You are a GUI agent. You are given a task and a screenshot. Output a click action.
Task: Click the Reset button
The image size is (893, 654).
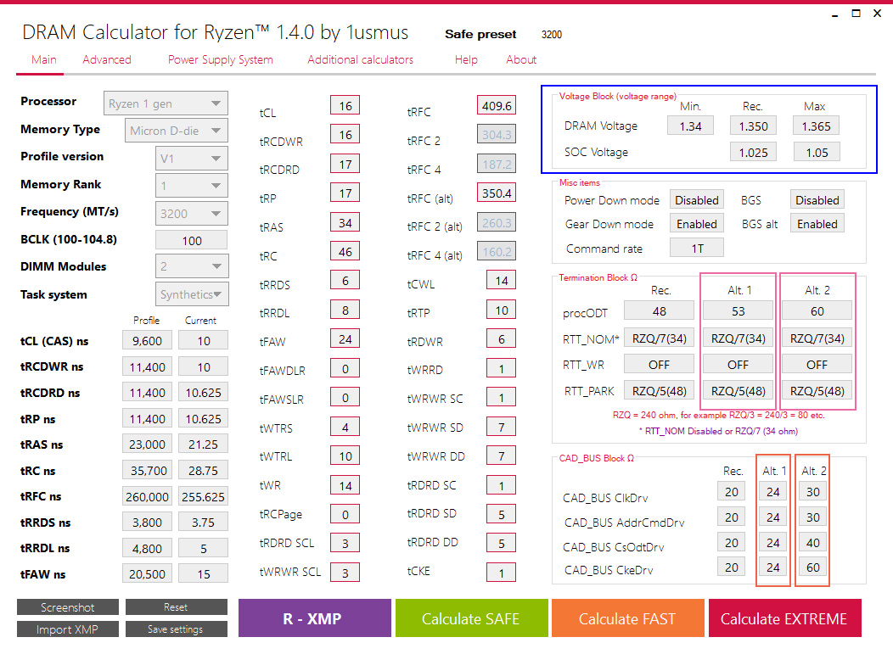click(x=176, y=607)
